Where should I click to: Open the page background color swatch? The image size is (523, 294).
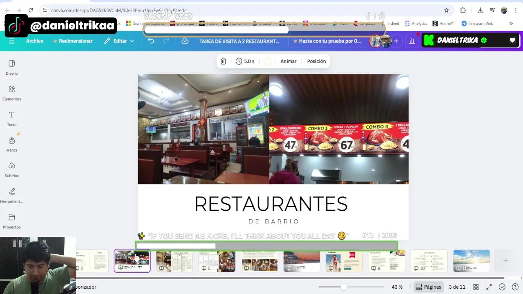[x=267, y=61]
